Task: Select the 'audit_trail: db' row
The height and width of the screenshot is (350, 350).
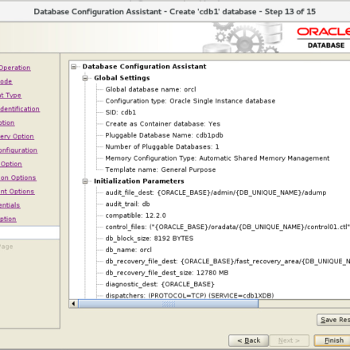Action: coord(127,204)
